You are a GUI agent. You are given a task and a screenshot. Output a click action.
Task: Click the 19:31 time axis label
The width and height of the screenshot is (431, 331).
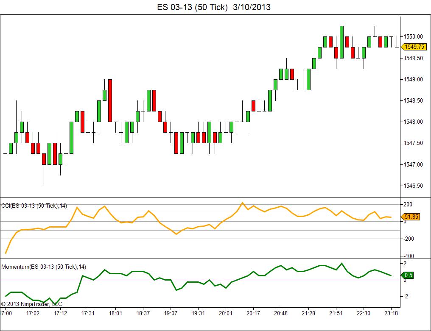coord(198,314)
